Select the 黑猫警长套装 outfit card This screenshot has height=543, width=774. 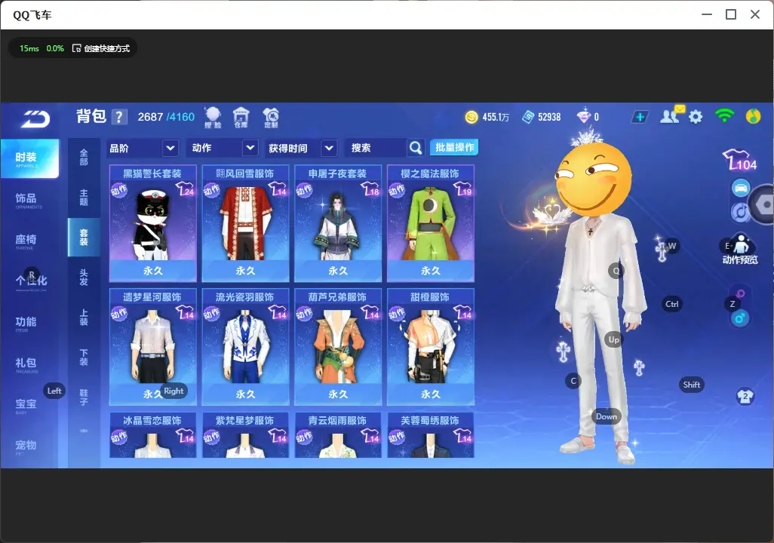153,224
